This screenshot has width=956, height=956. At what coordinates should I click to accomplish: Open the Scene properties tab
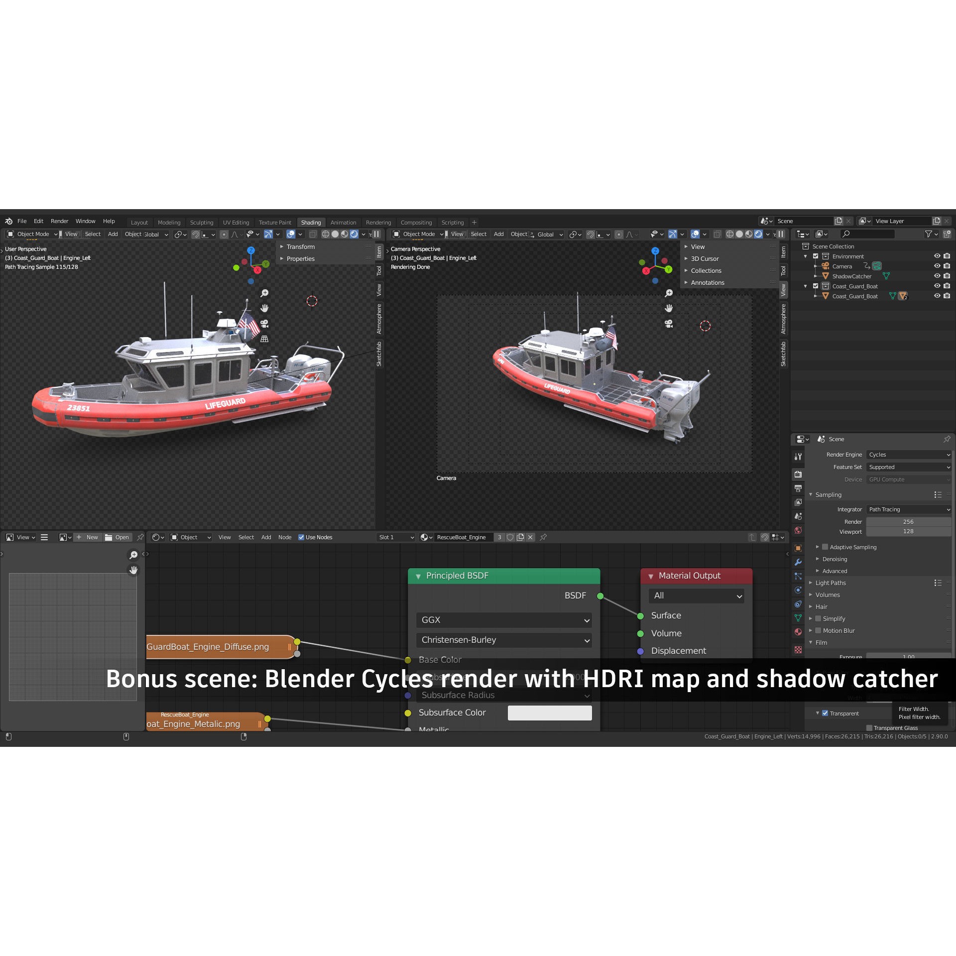point(798,516)
